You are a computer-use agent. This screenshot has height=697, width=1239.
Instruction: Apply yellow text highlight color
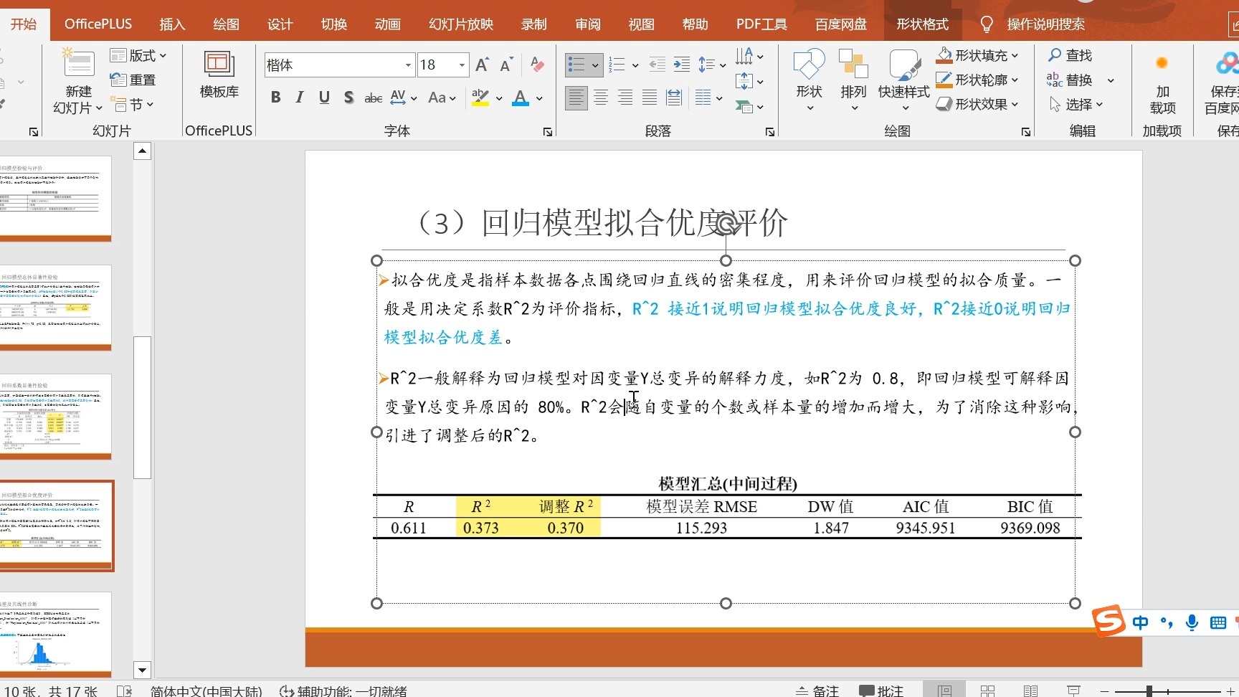click(480, 98)
